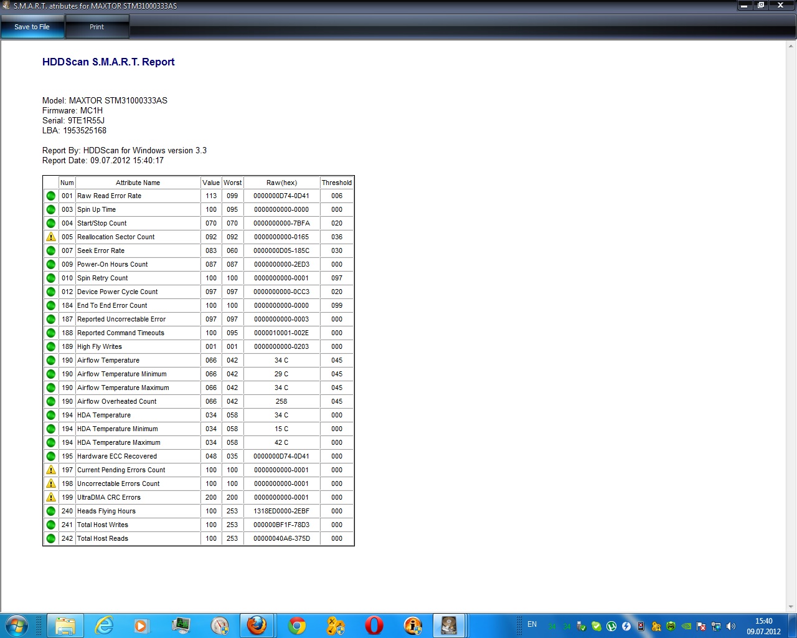
Task: Open Windows Explorer from the taskbar
Action: coord(65,626)
